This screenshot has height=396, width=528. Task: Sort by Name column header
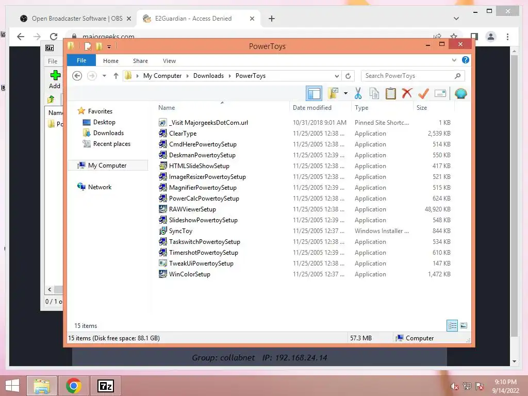click(x=167, y=108)
